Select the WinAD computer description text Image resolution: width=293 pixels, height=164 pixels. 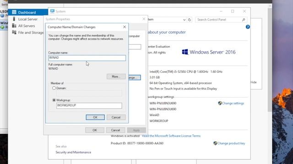[154, 115]
